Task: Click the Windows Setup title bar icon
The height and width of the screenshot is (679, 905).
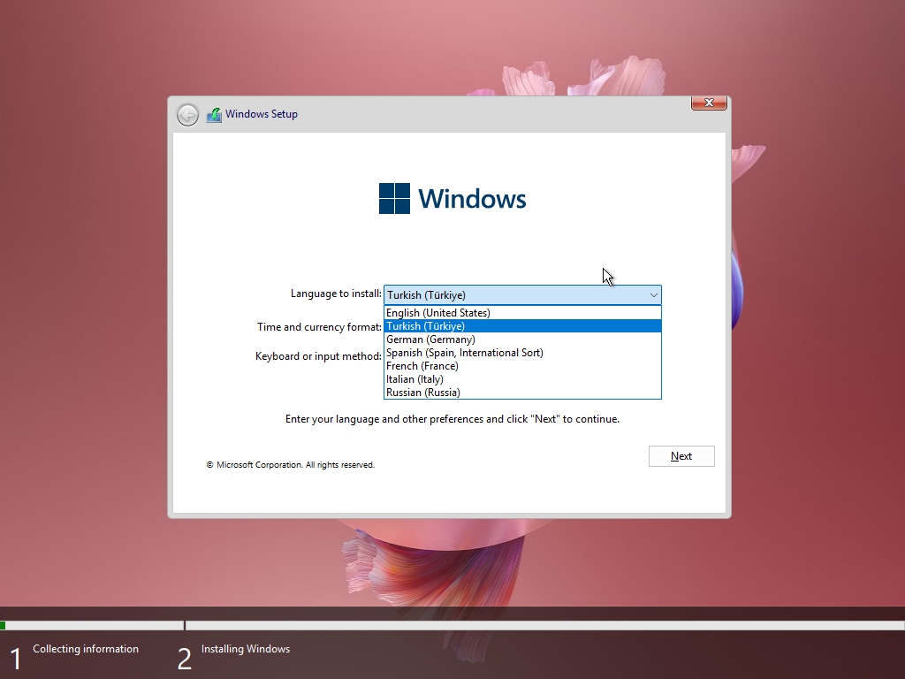Action: click(x=214, y=114)
